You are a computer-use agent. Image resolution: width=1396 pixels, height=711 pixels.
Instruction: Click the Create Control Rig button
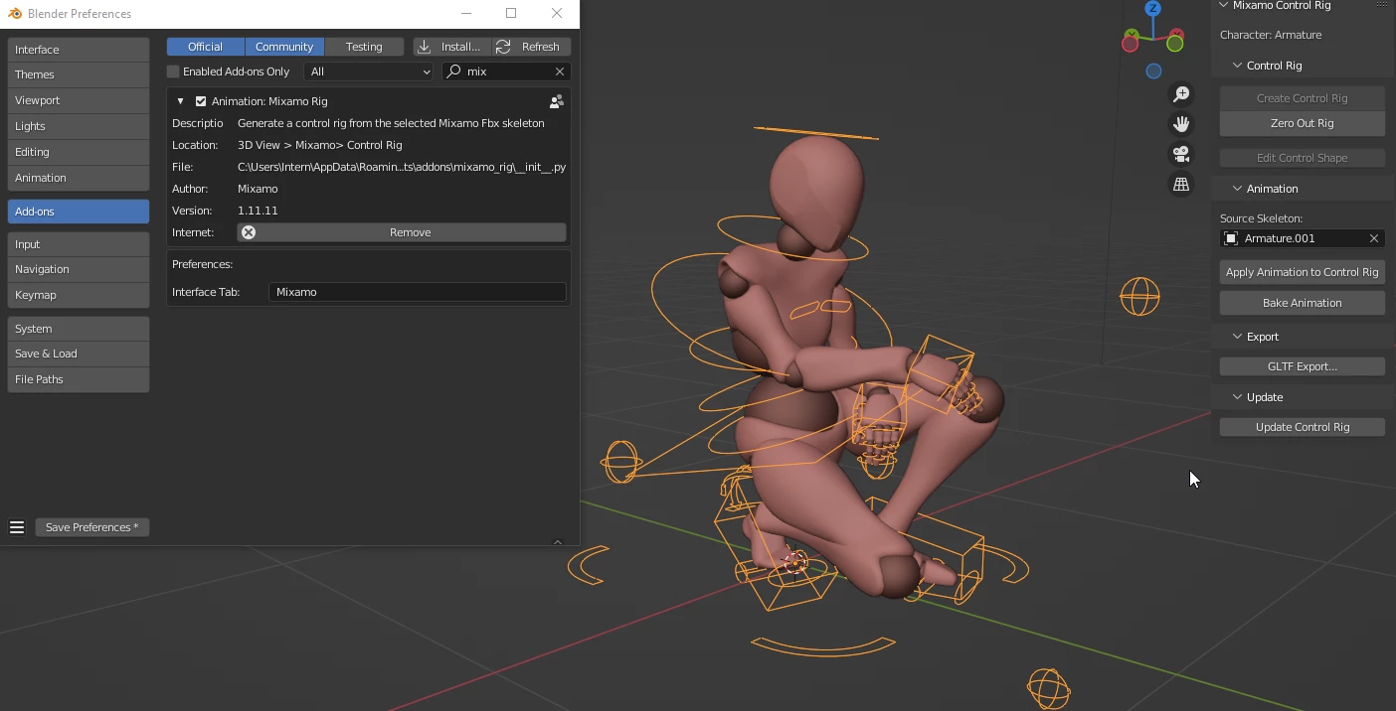click(x=1303, y=98)
